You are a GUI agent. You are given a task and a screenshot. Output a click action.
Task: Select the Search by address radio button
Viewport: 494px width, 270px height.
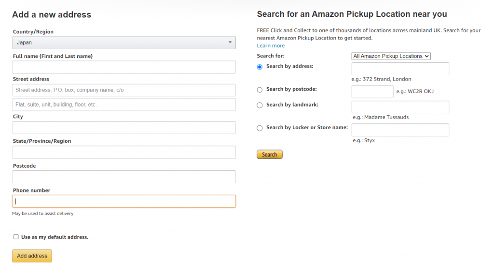pyautogui.click(x=260, y=67)
